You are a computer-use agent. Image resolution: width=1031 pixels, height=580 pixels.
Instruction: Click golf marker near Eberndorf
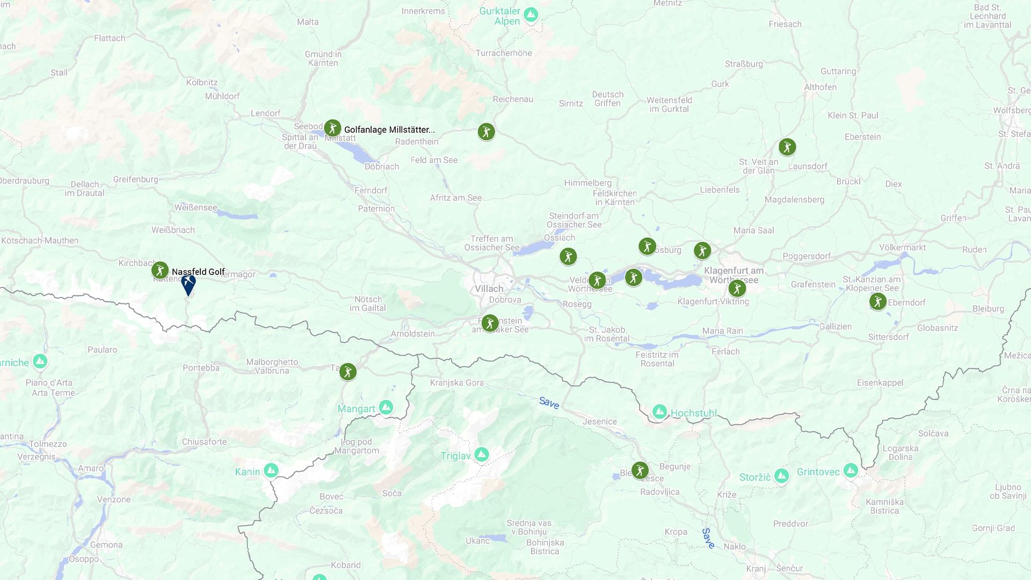878,302
